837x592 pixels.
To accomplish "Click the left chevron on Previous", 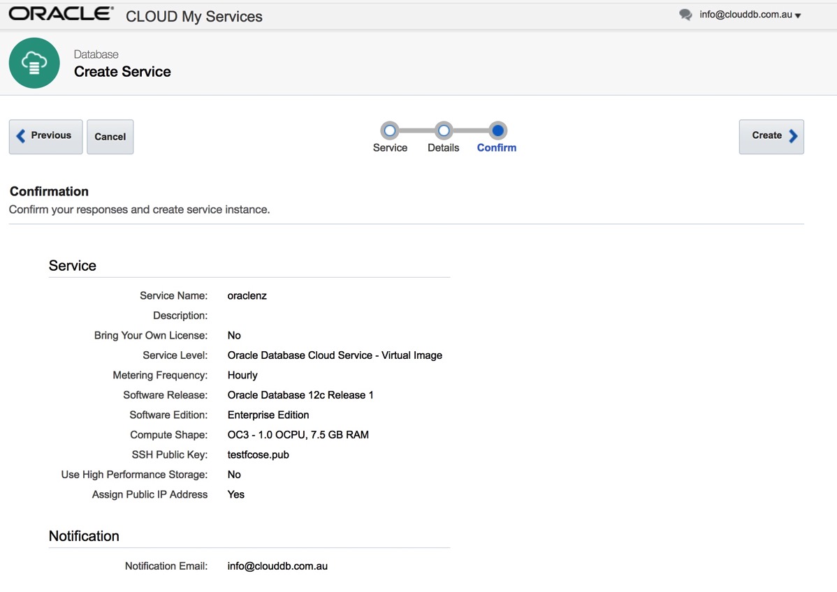I will pos(21,136).
